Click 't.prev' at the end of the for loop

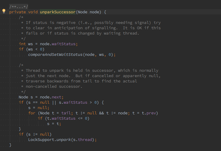tap(149, 113)
